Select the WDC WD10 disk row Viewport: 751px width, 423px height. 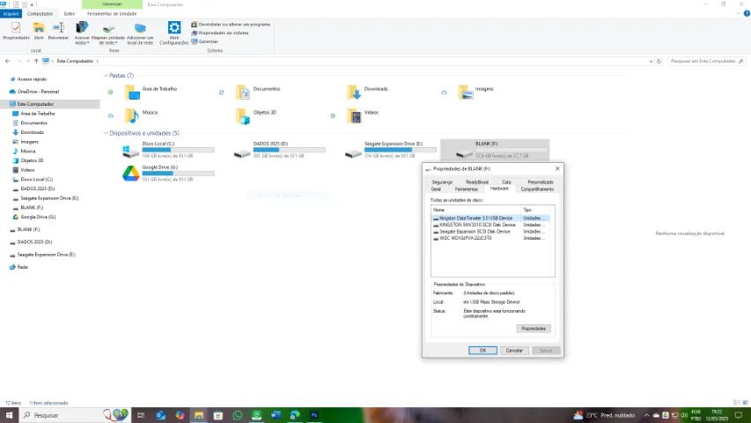pos(491,238)
